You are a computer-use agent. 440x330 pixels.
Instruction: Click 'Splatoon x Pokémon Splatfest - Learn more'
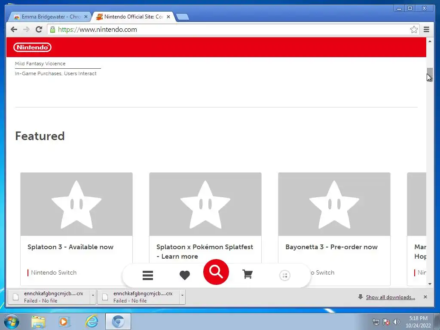pos(205,252)
